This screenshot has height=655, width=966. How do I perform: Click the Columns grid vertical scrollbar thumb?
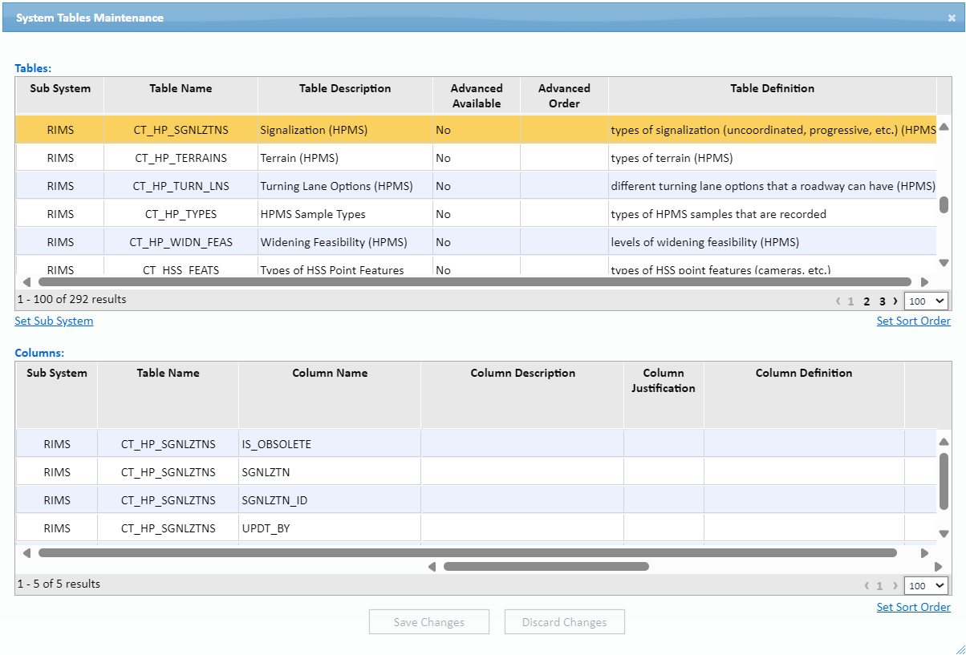(x=944, y=482)
